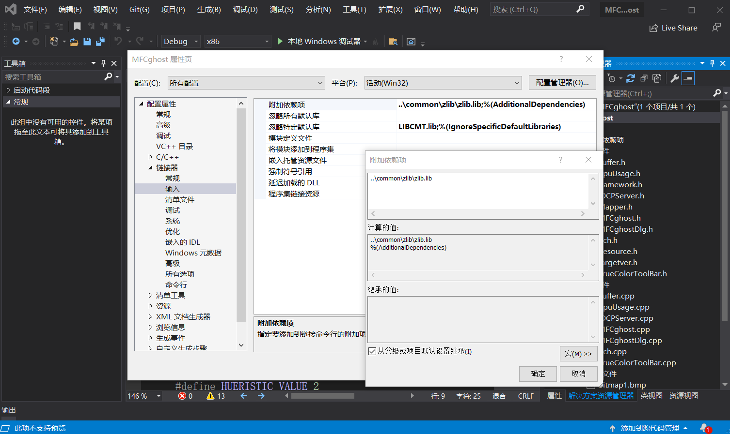Open the 平台(P) platform dropdown
This screenshot has width=730, height=434.
coord(443,83)
